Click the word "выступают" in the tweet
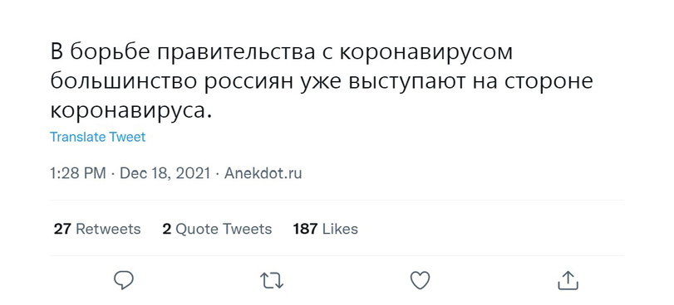Screen dimensions: 674x305 [x=407, y=83]
